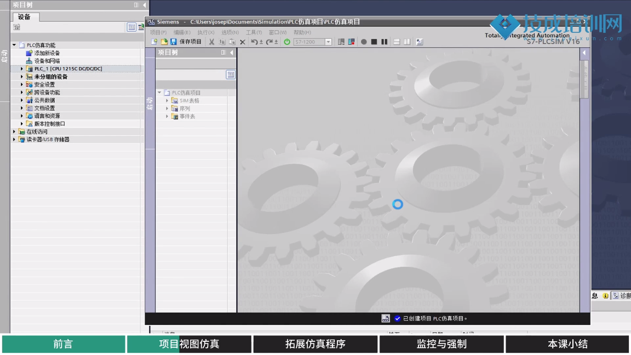This screenshot has width=631, height=355.
Task: Expand the PLC_1 CPU 1215C node
Action: point(22,69)
